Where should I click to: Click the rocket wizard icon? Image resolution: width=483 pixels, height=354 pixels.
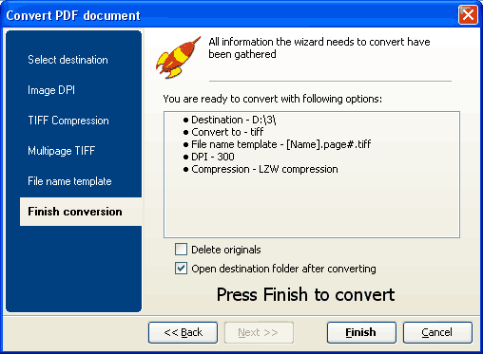178,57
